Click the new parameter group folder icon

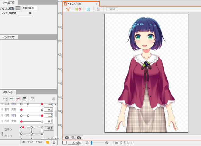tap(48, 142)
